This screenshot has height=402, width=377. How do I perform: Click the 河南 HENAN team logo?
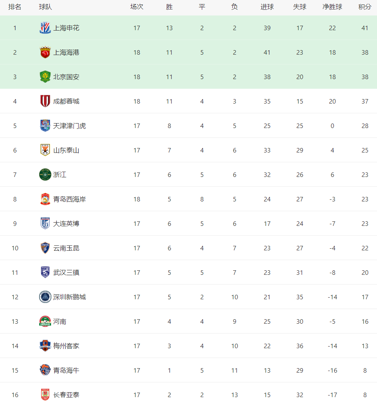[45, 321]
